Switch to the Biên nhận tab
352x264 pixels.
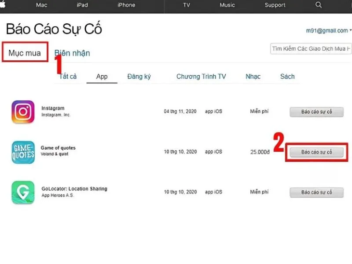click(72, 53)
